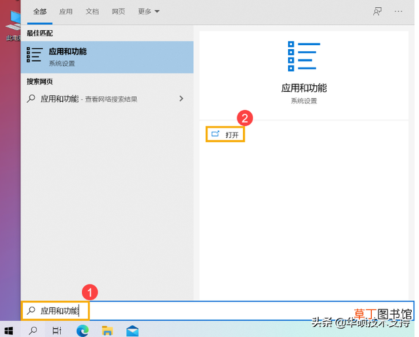Screen dimensions: 419x337
Task: Click the 应用和功能 list icon in best match
Action: (x=35, y=54)
